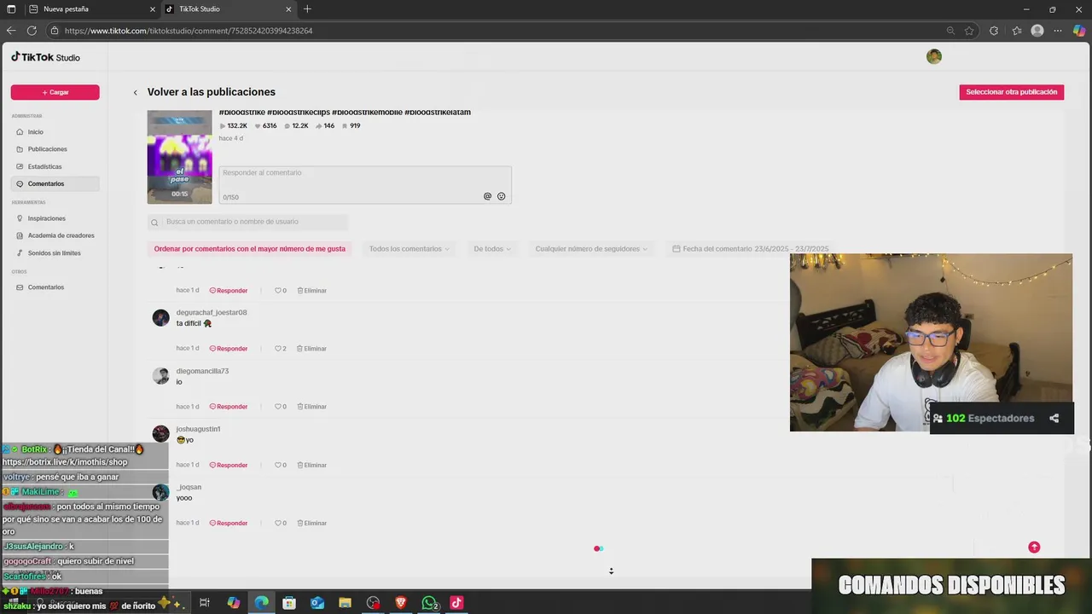Expand the De todos dropdown
This screenshot has width=1092, height=614.
click(x=492, y=249)
